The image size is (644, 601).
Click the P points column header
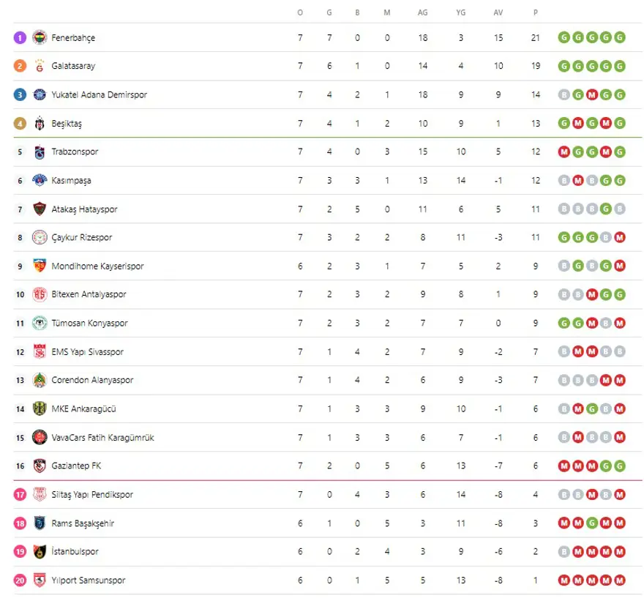(536, 12)
